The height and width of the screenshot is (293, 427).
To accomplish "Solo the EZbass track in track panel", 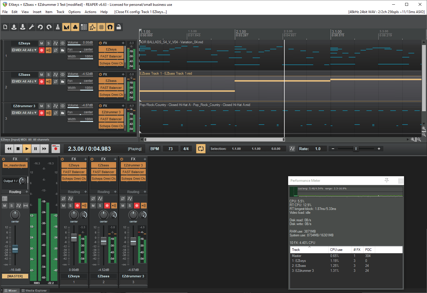I will point(49,75).
